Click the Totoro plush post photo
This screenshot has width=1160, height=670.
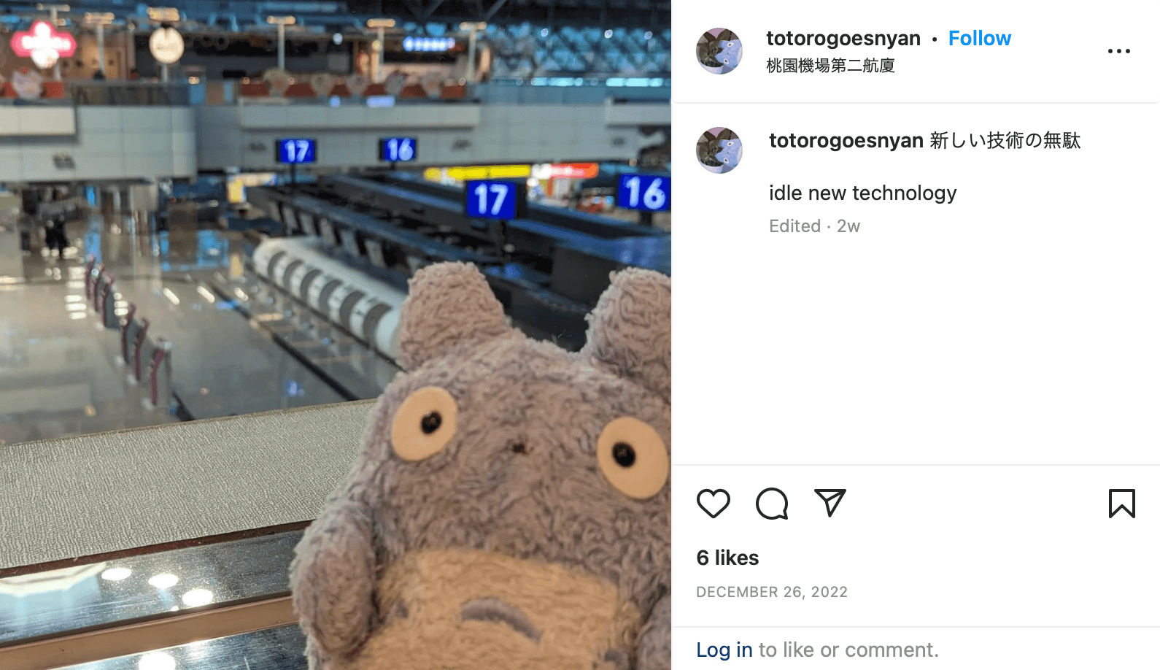click(x=336, y=335)
